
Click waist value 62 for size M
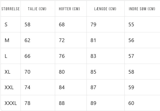coord(27,40)
